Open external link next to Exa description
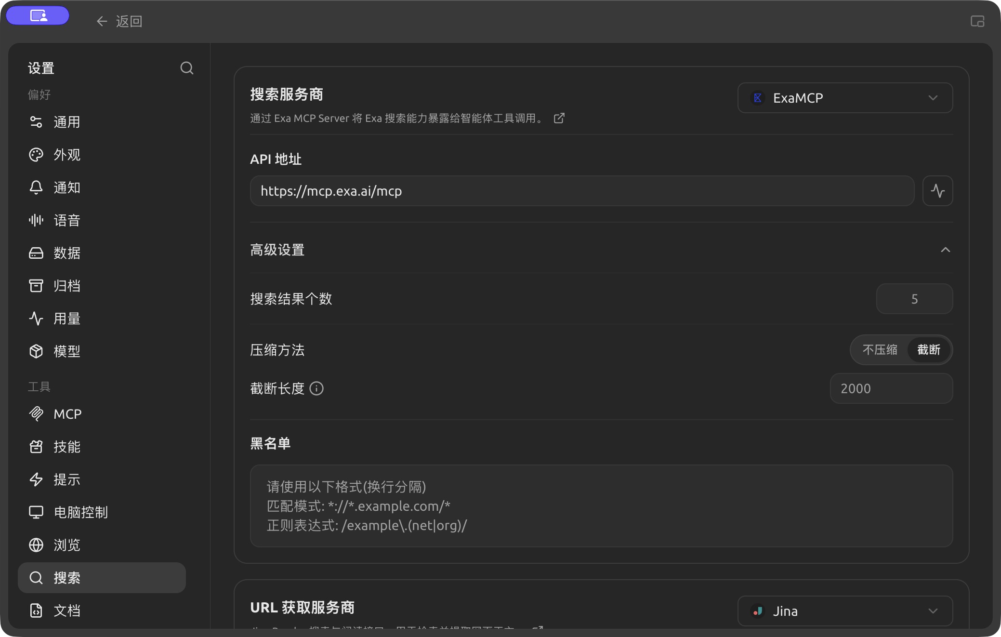Screen dimensions: 1001x637 559,118
